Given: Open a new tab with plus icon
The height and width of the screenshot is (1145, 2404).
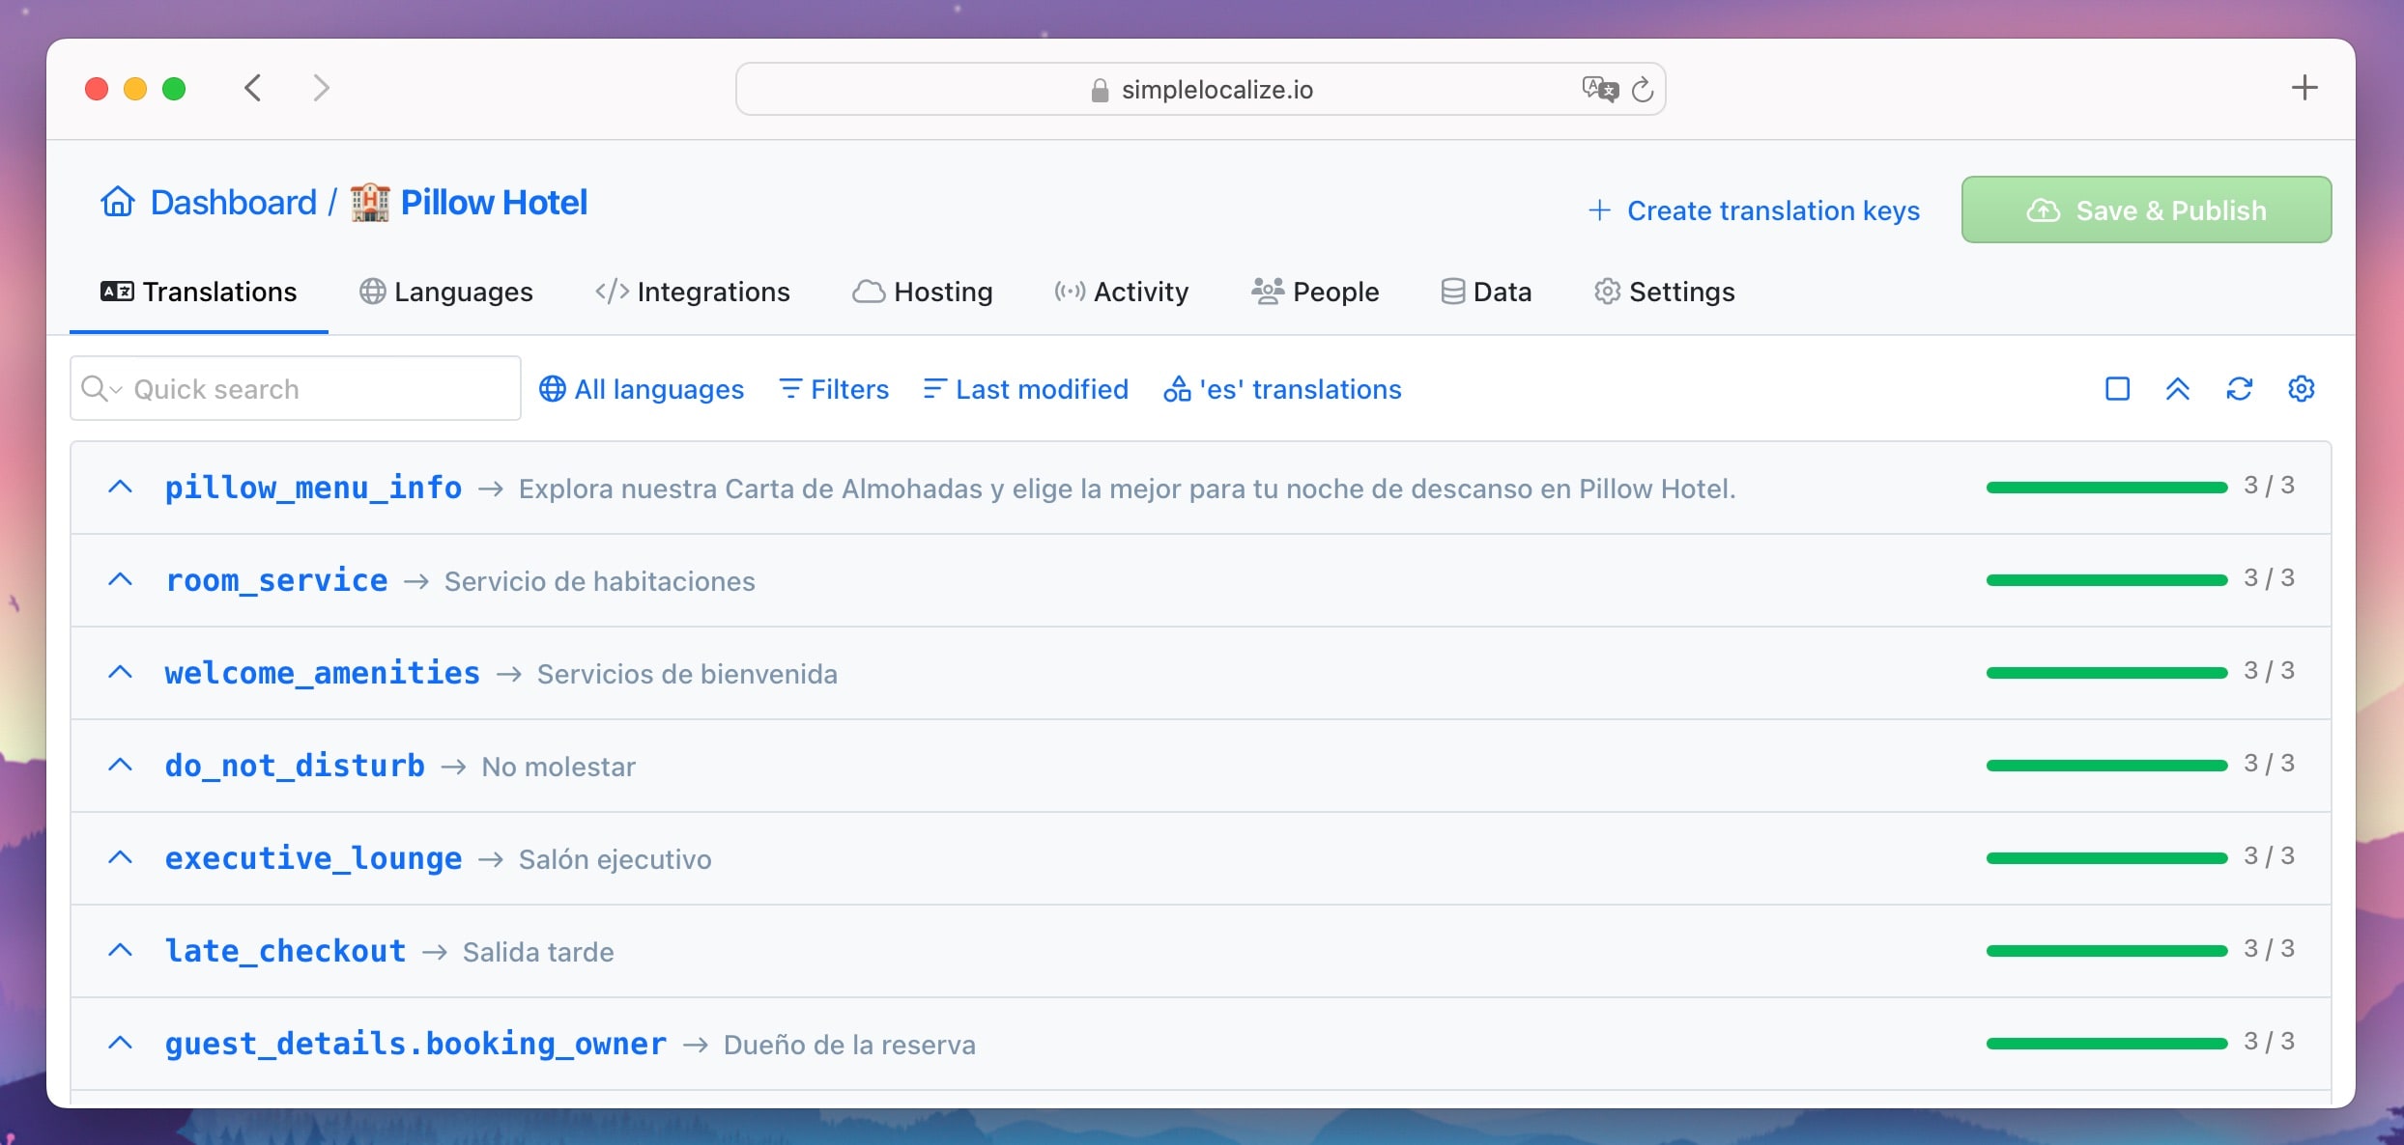Looking at the screenshot, I should point(2304,88).
